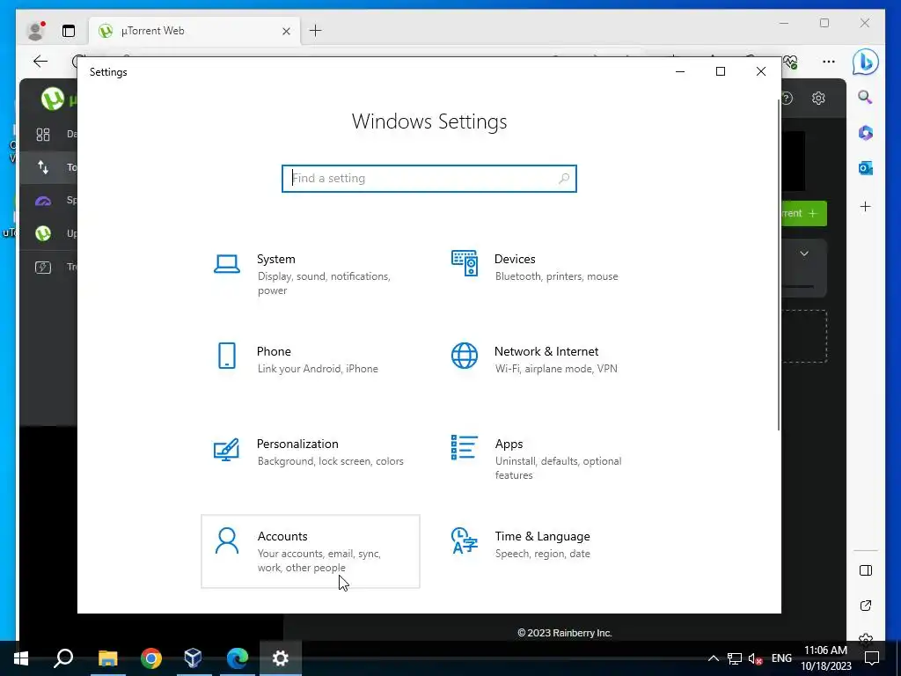Open Edge Settings and more menu
The width and height of the screenshot is (901, 676).
tap(829, 62)
